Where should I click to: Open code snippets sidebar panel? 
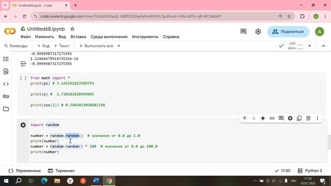click(6, 84)
